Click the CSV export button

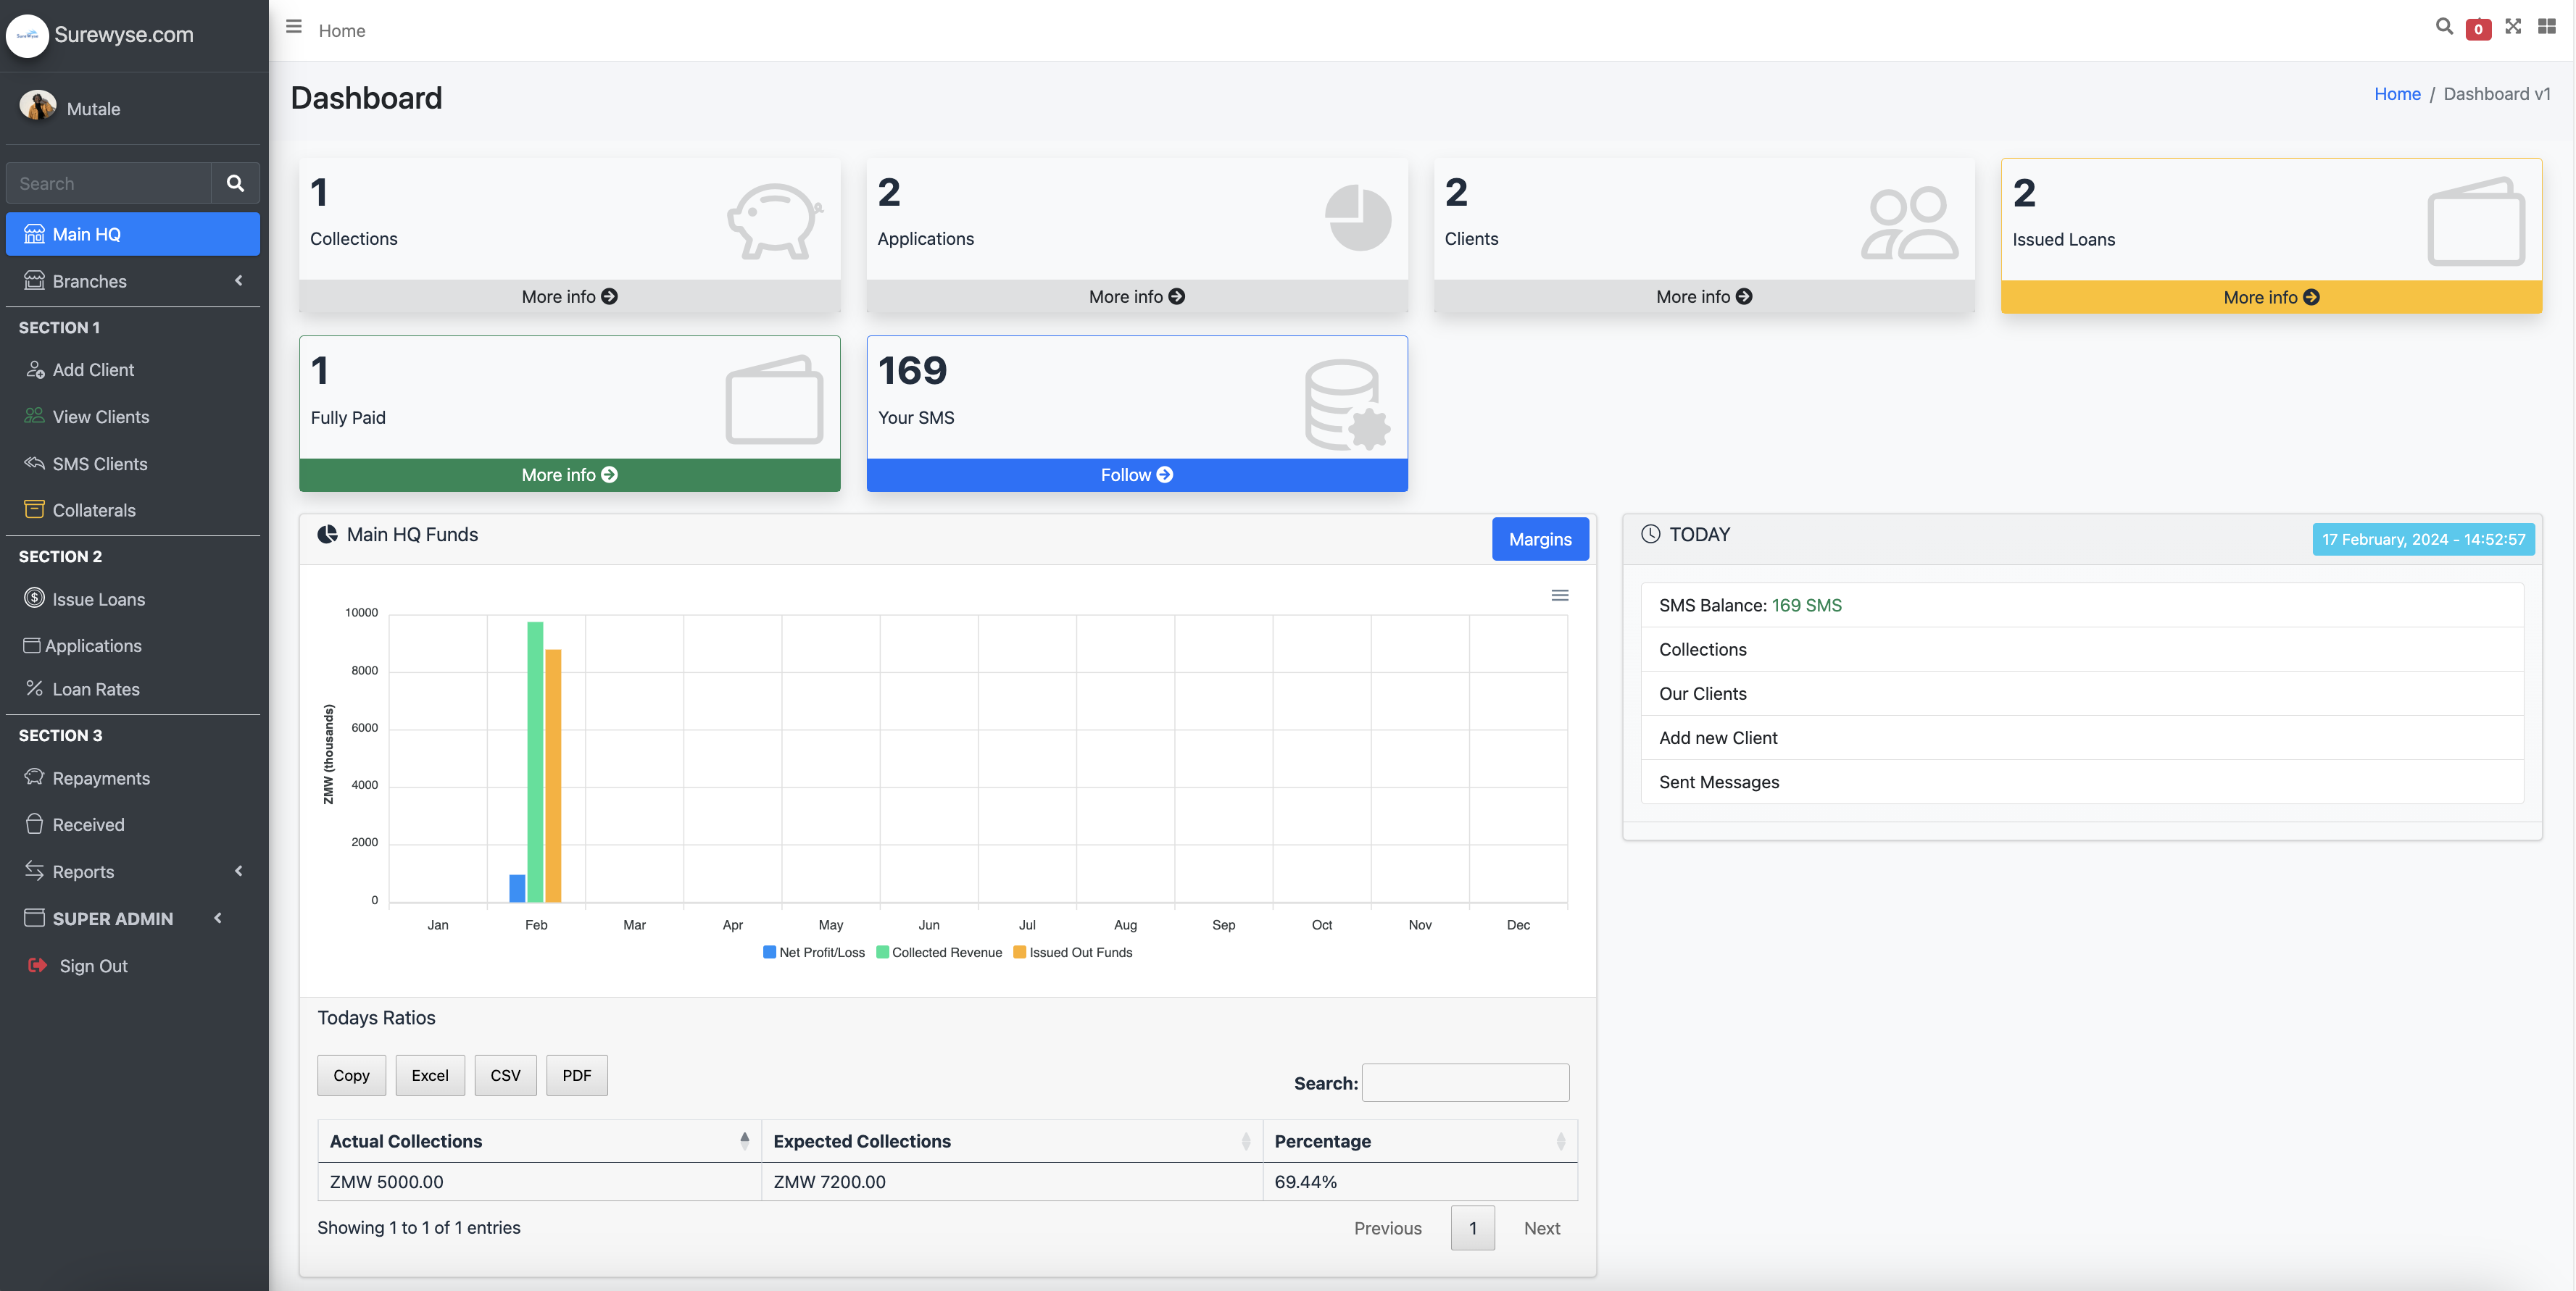(x=505, y=1075)
